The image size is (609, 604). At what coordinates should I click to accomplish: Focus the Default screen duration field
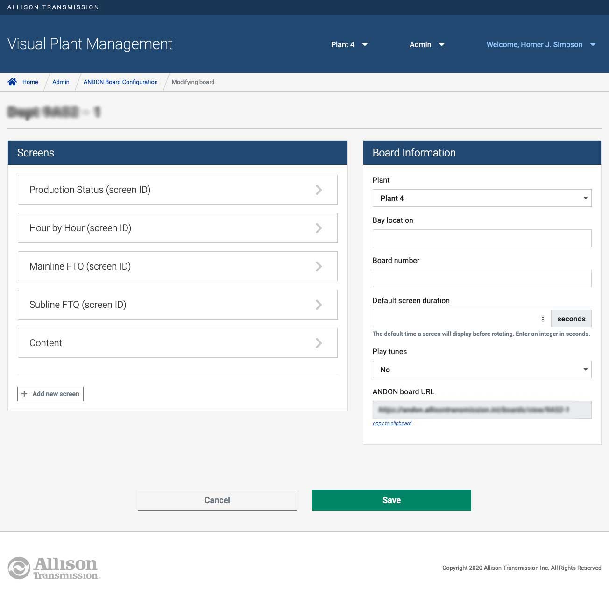pos(462,319)
